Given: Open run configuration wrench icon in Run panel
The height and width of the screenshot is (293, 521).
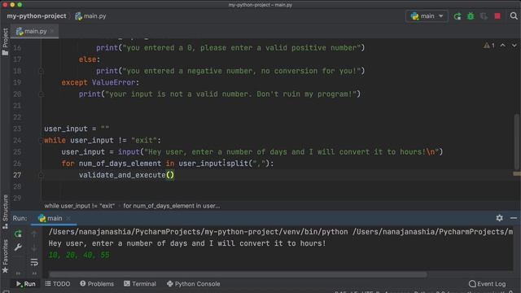Looking at the screenshot, I should tap(18, 247).
